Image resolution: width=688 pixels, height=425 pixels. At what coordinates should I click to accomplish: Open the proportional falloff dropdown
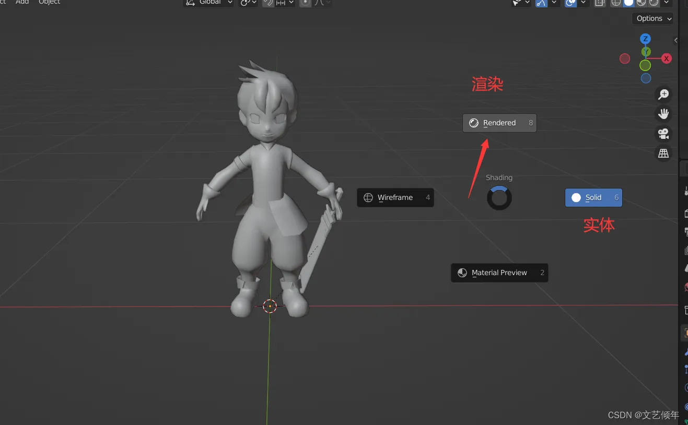(322, 3)
